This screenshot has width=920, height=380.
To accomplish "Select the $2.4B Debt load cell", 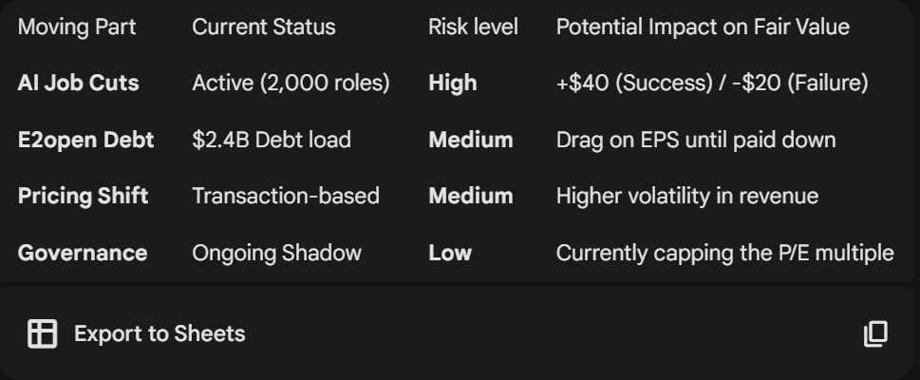I will 271,141.
